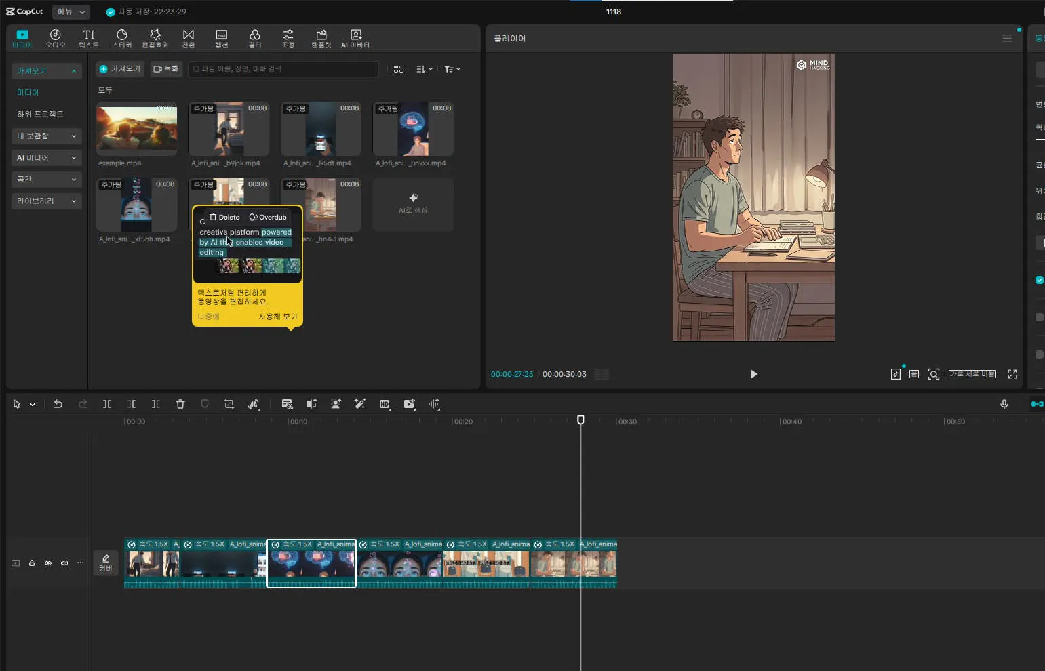Viewport: 1045px width, 671px height.
Task: Click the playhead marker on timeline ruler
Action: pyautogui.click(x=580, y=420)
